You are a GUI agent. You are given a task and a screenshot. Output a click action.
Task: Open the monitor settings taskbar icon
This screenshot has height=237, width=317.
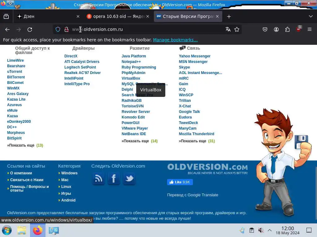pos(54,230)
